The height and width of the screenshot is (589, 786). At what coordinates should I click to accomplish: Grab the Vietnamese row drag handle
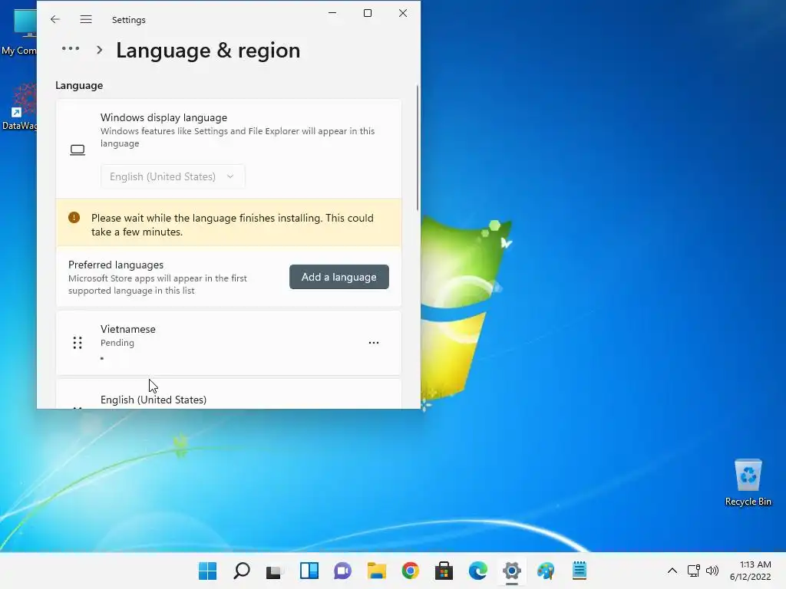click(78, 343)
